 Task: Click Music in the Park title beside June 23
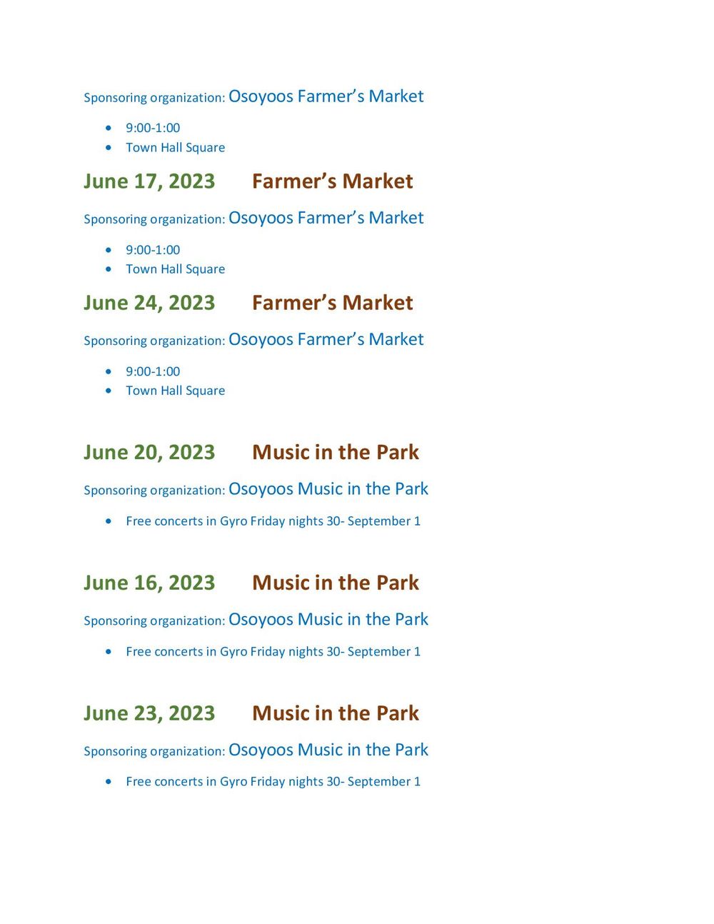[336, 713]
